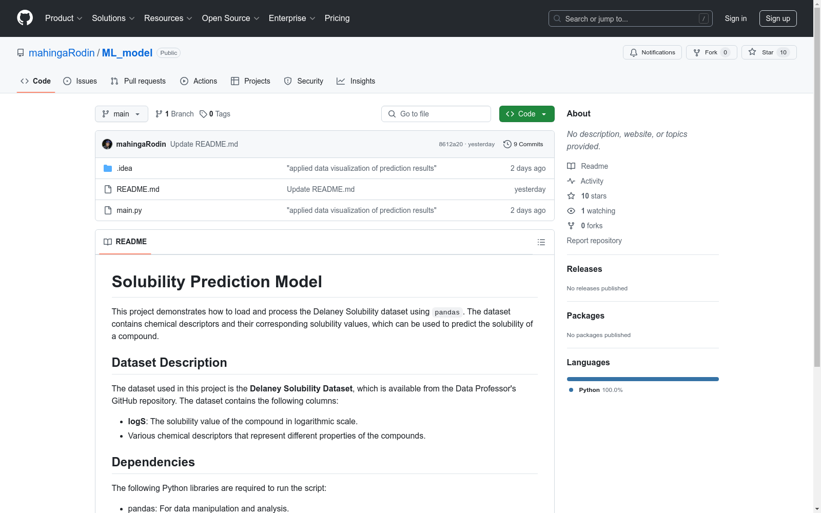Click the README book icon in file header

tap(108, 242)
